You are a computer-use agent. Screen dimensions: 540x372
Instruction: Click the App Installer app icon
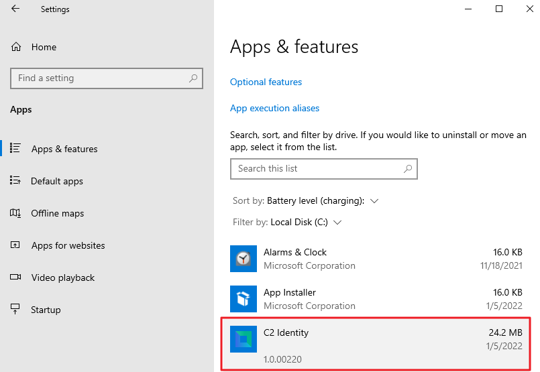tap(242, 299)
